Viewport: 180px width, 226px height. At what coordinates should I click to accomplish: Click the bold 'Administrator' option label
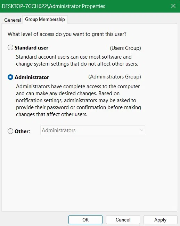tap(32, 77)
